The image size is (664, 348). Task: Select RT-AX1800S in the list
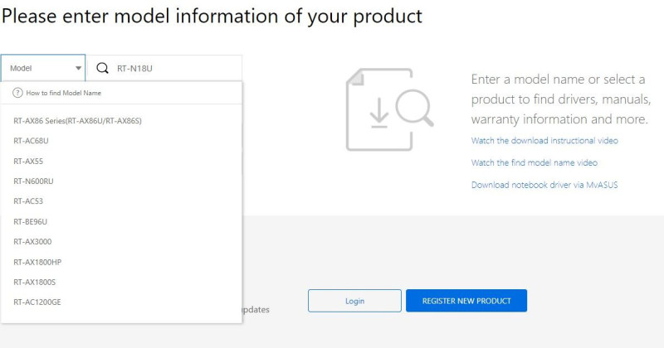pos(34,282)
